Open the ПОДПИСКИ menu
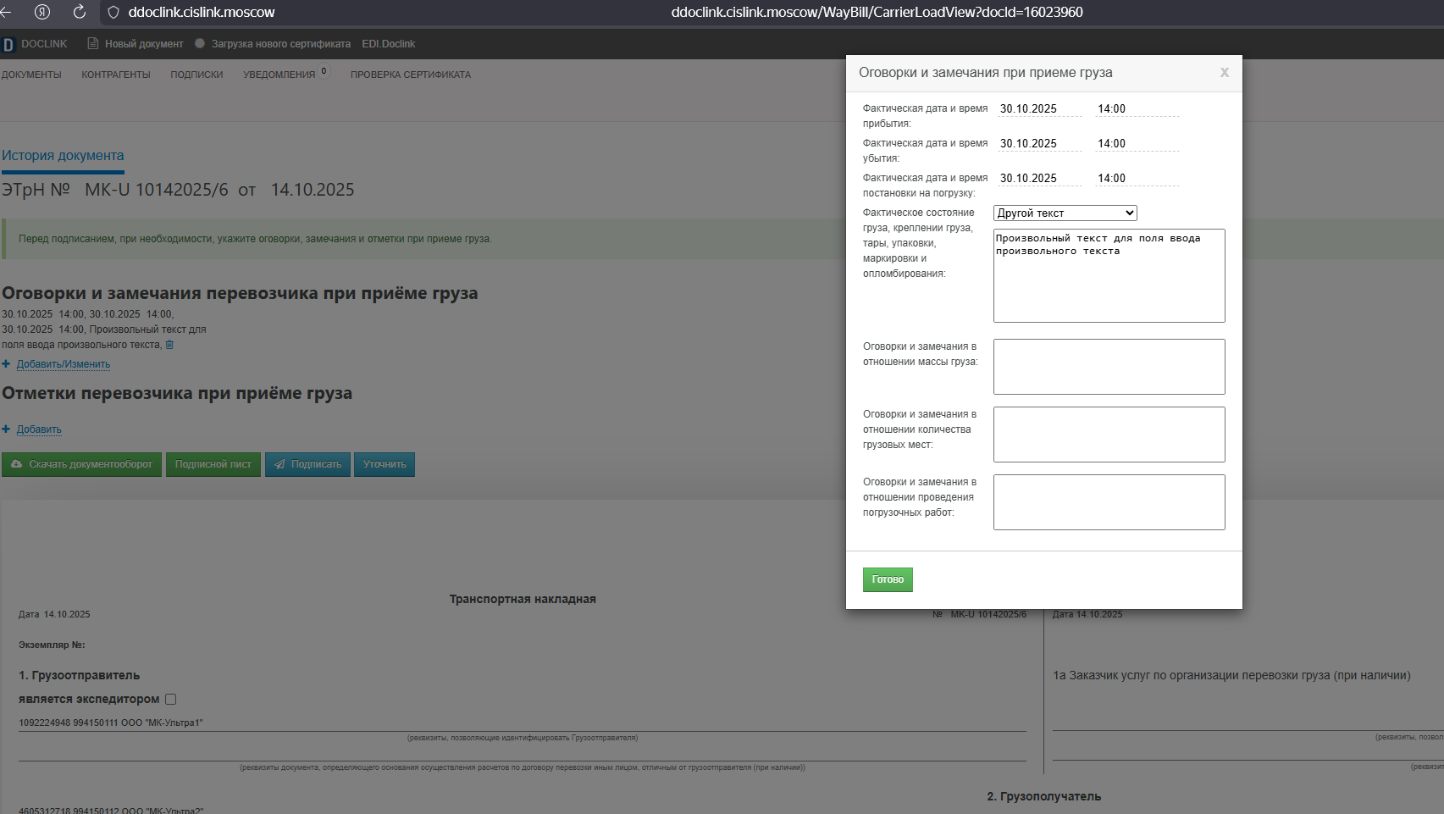The image size is (1444, 814). [196, 75]
